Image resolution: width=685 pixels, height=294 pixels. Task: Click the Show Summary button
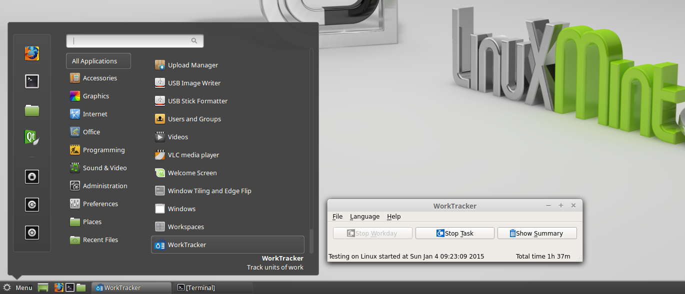pos(537,233)
